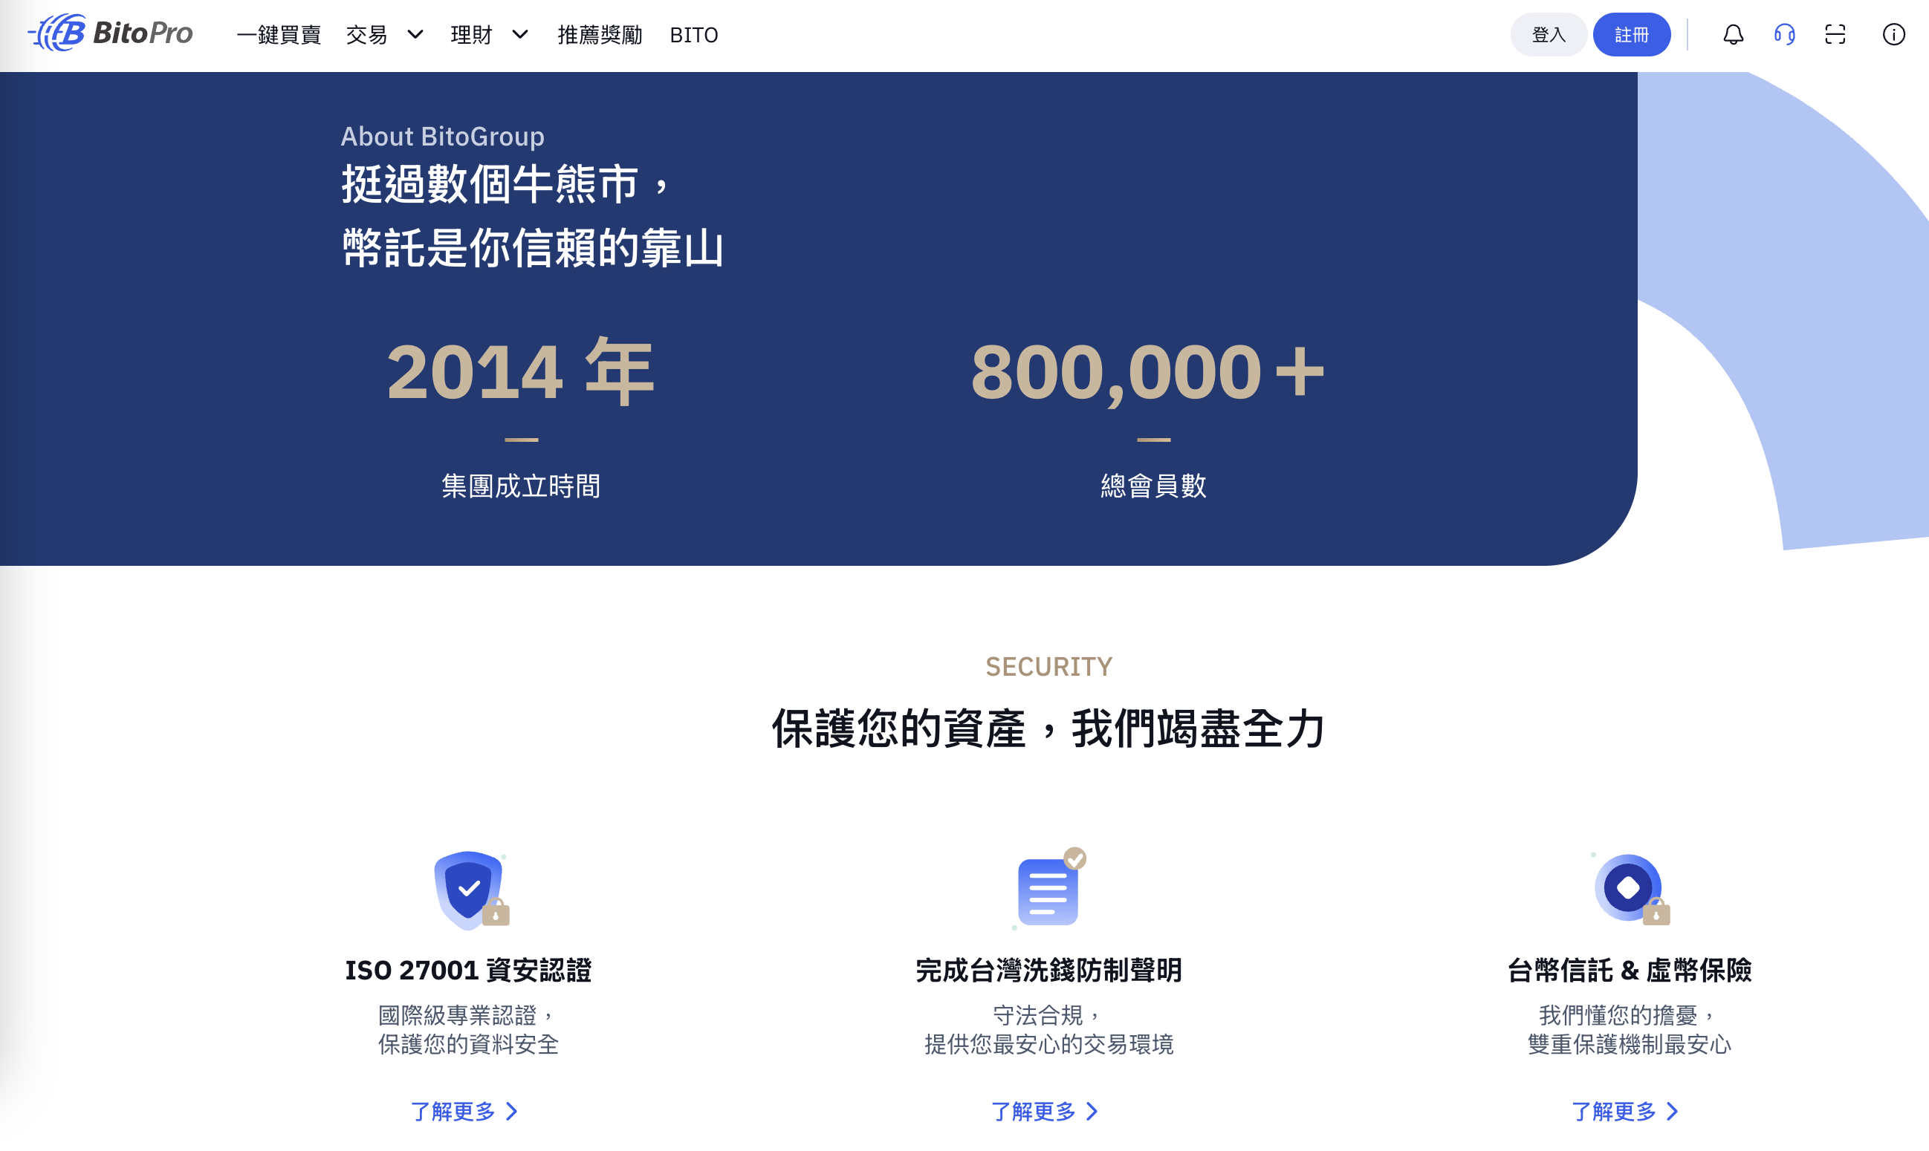The image size is (1929, 1151).
Task: Expand the 理財 dropdown chevron
Action: 520,35
